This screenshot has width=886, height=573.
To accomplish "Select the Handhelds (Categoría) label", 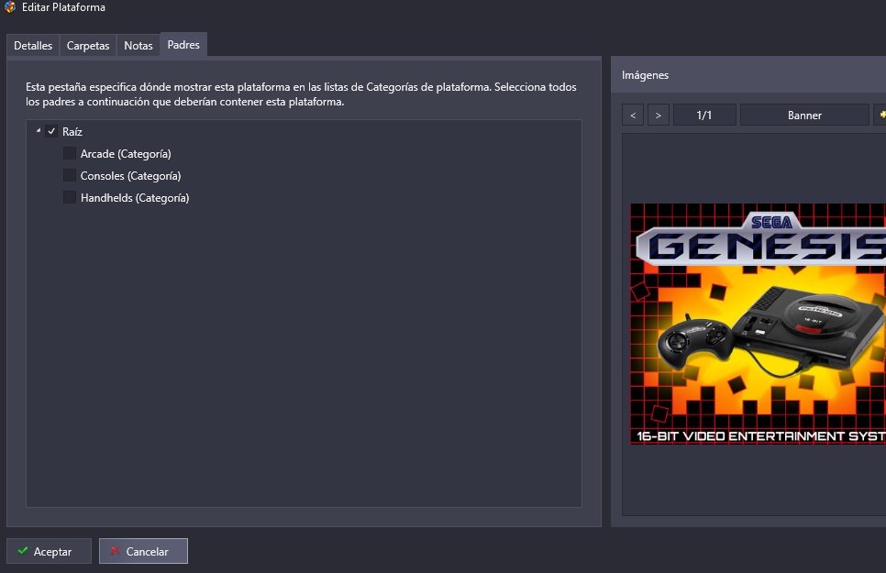I will 135,198.
